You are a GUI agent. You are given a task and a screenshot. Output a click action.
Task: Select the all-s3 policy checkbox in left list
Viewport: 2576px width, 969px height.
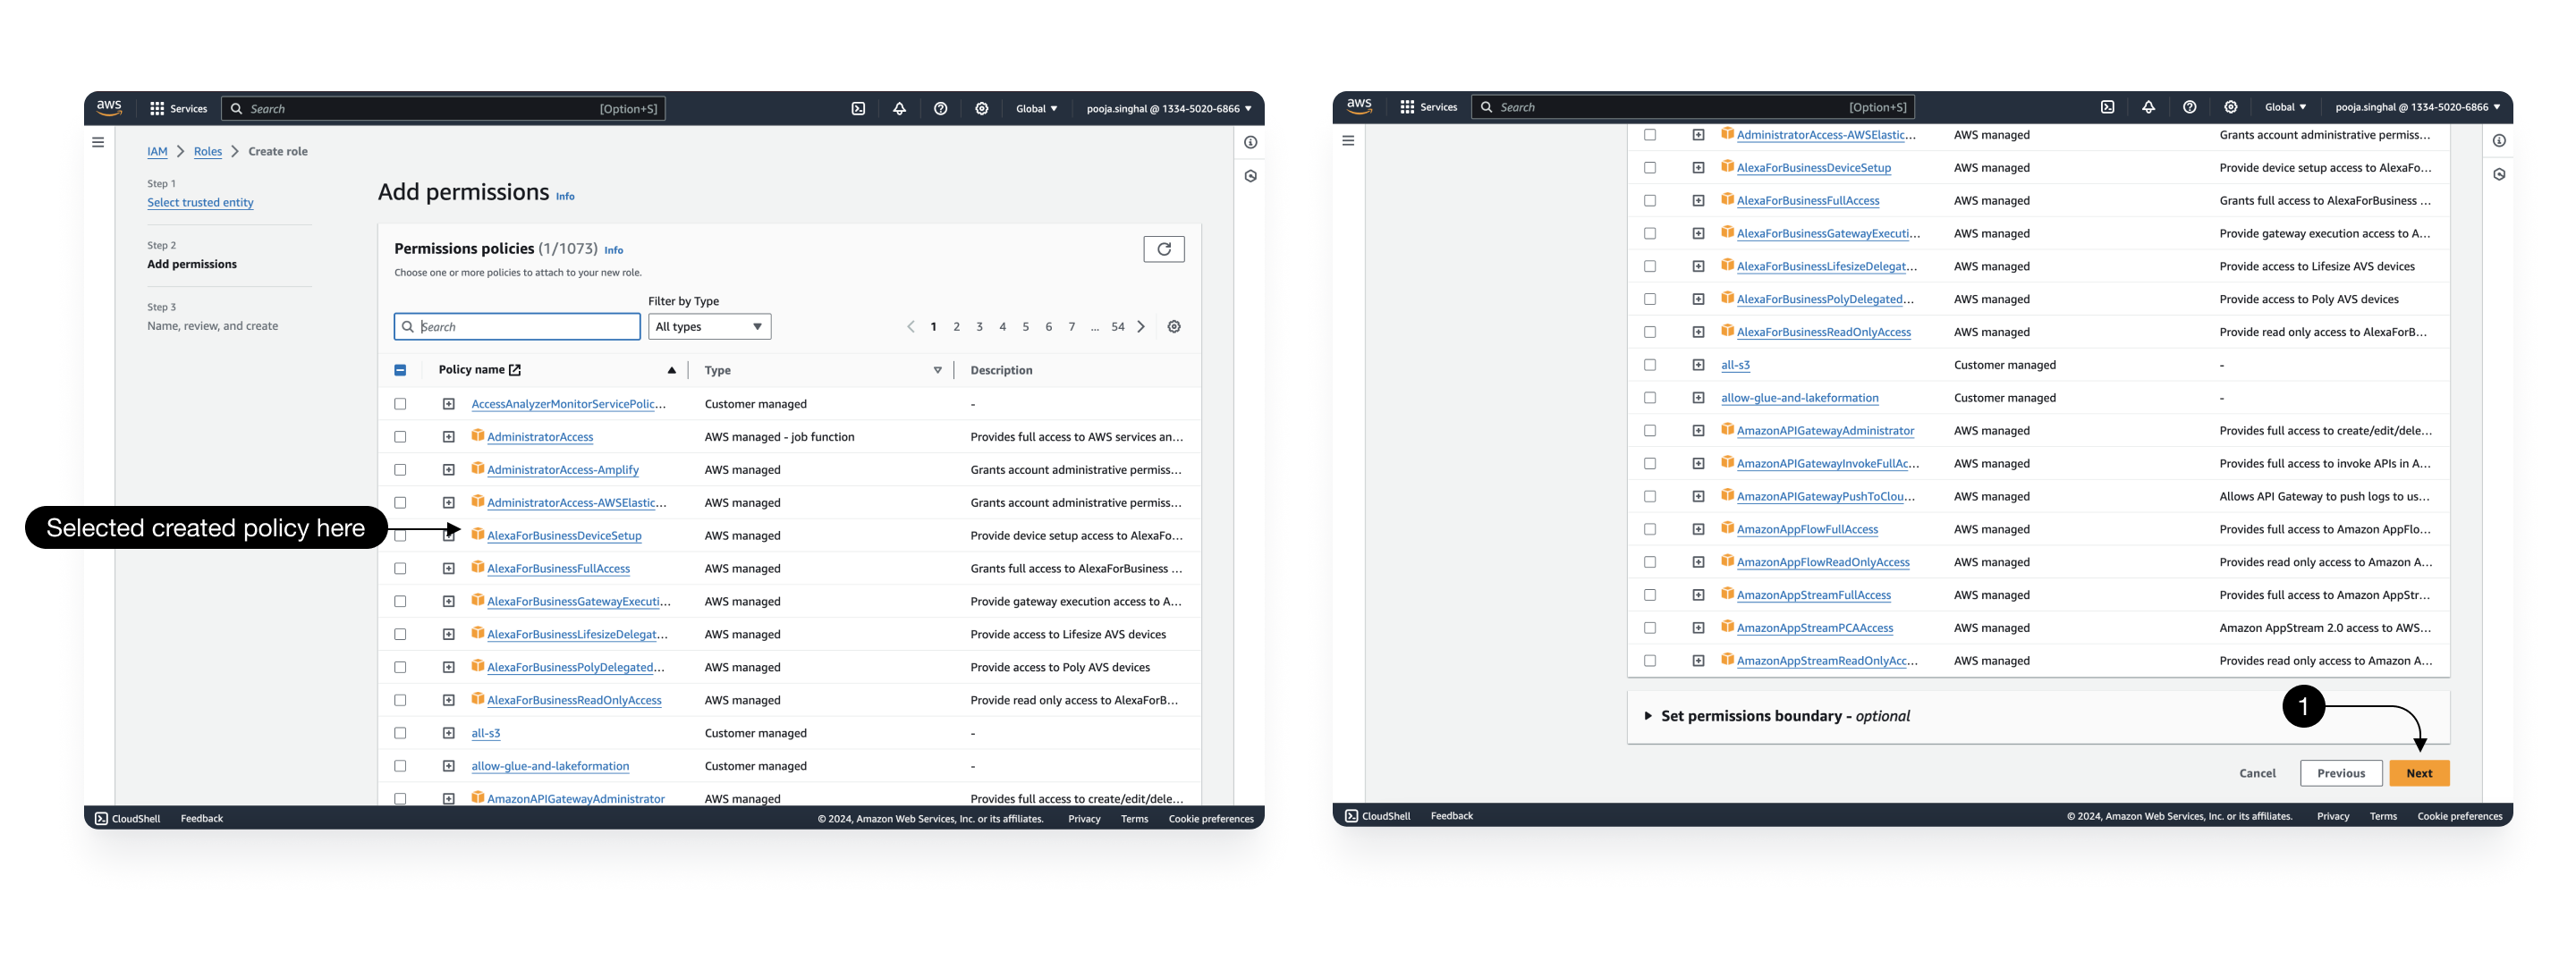(x=400, y=733)
